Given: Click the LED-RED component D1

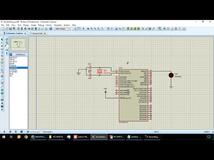Looking at the screenshot, I should (171, 75).
